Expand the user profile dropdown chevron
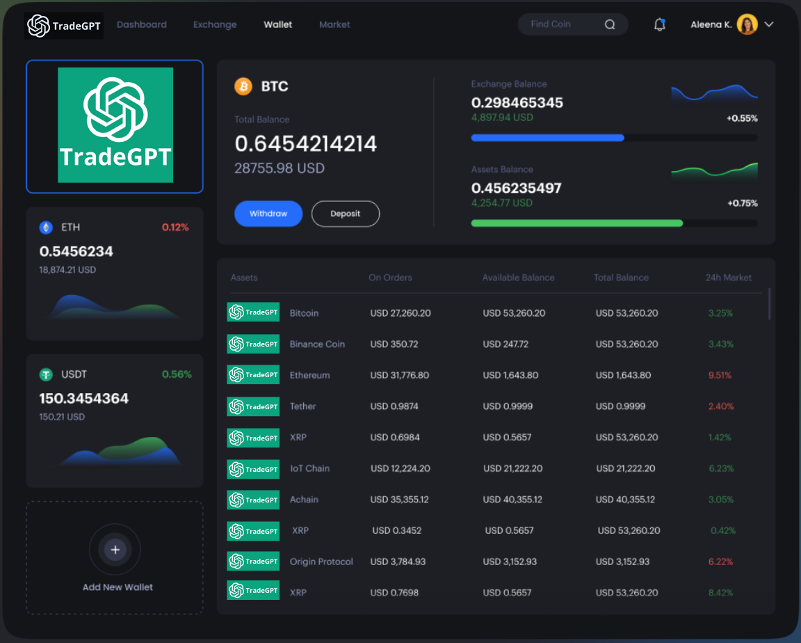 tap(769, 24)
